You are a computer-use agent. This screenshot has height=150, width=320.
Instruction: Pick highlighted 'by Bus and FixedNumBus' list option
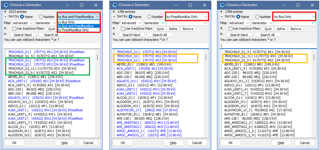pyautogui.click(x=76, y=26)
